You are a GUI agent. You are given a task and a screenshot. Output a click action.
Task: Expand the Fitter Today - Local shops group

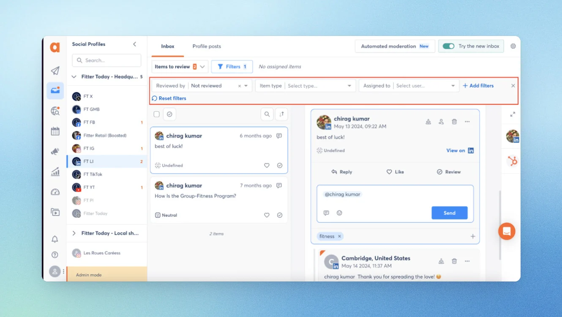point(74,233)
